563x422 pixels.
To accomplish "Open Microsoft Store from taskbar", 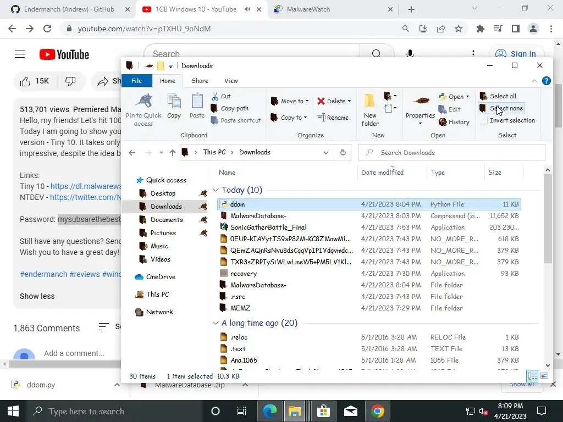I will click(323, 411).
